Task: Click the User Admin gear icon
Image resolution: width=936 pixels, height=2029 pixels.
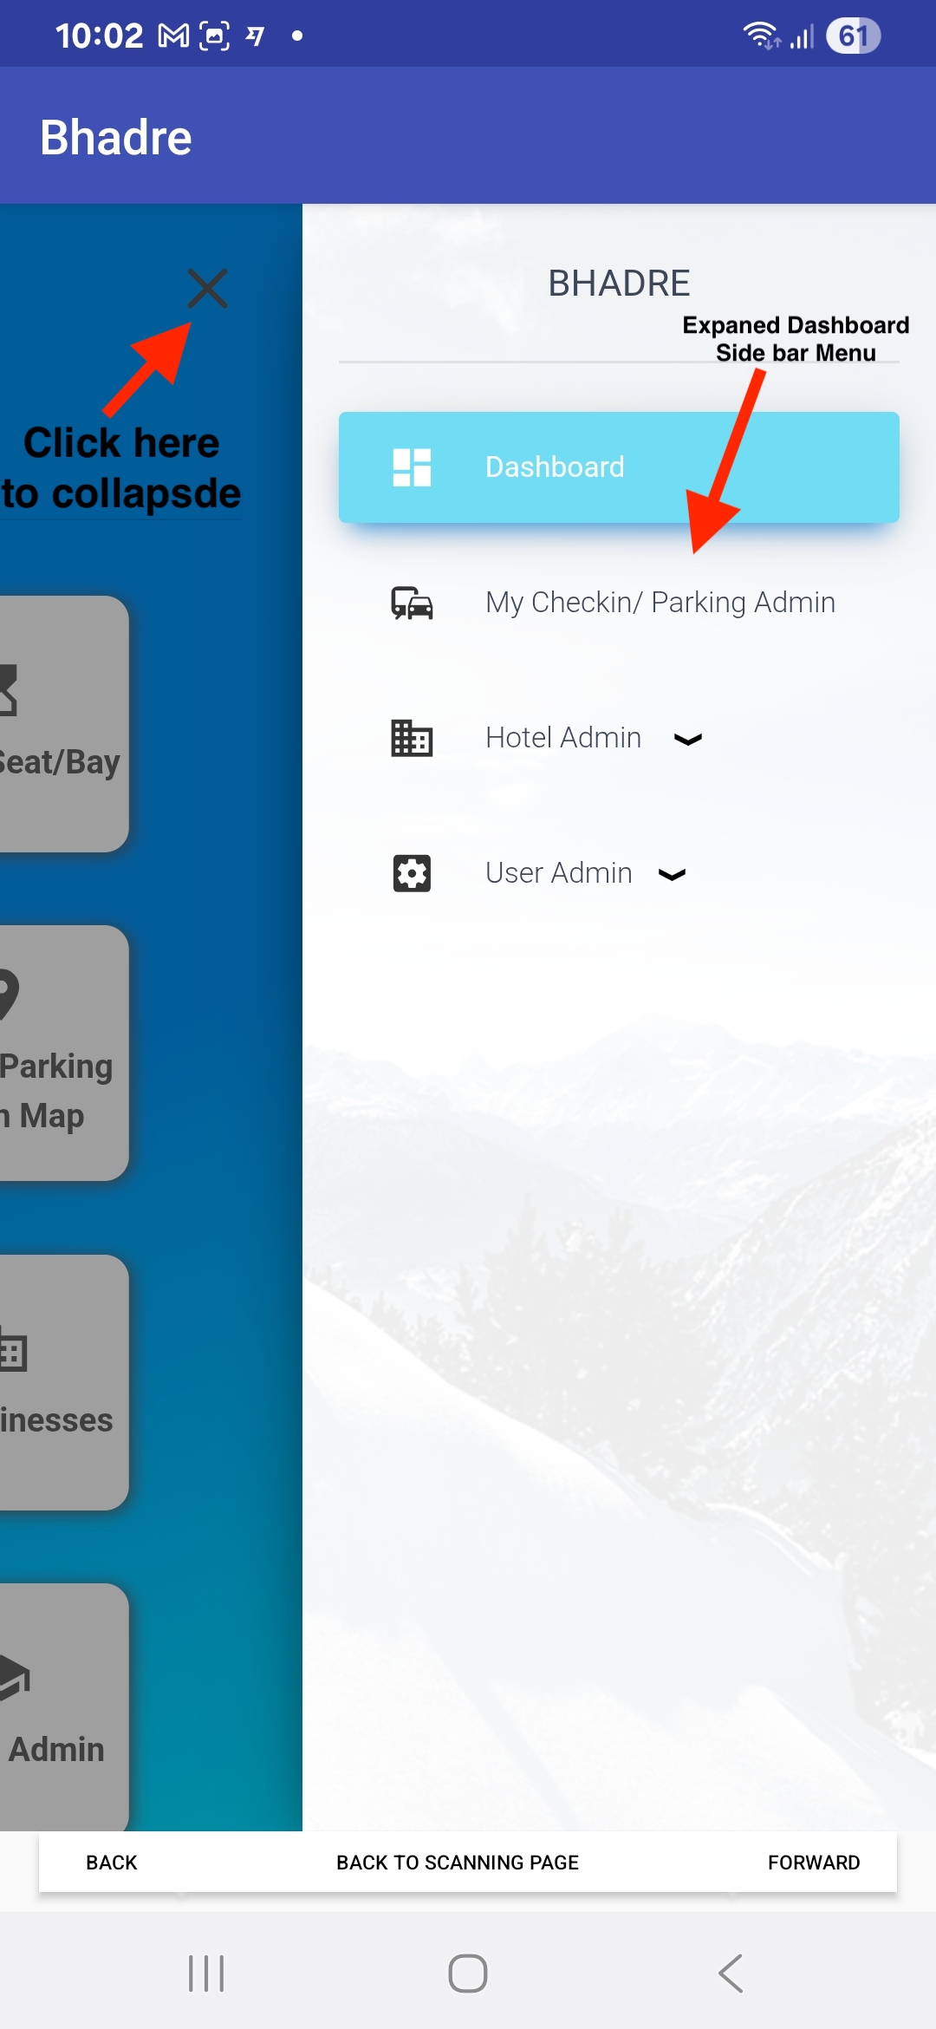Action: (x=412, y=873)
